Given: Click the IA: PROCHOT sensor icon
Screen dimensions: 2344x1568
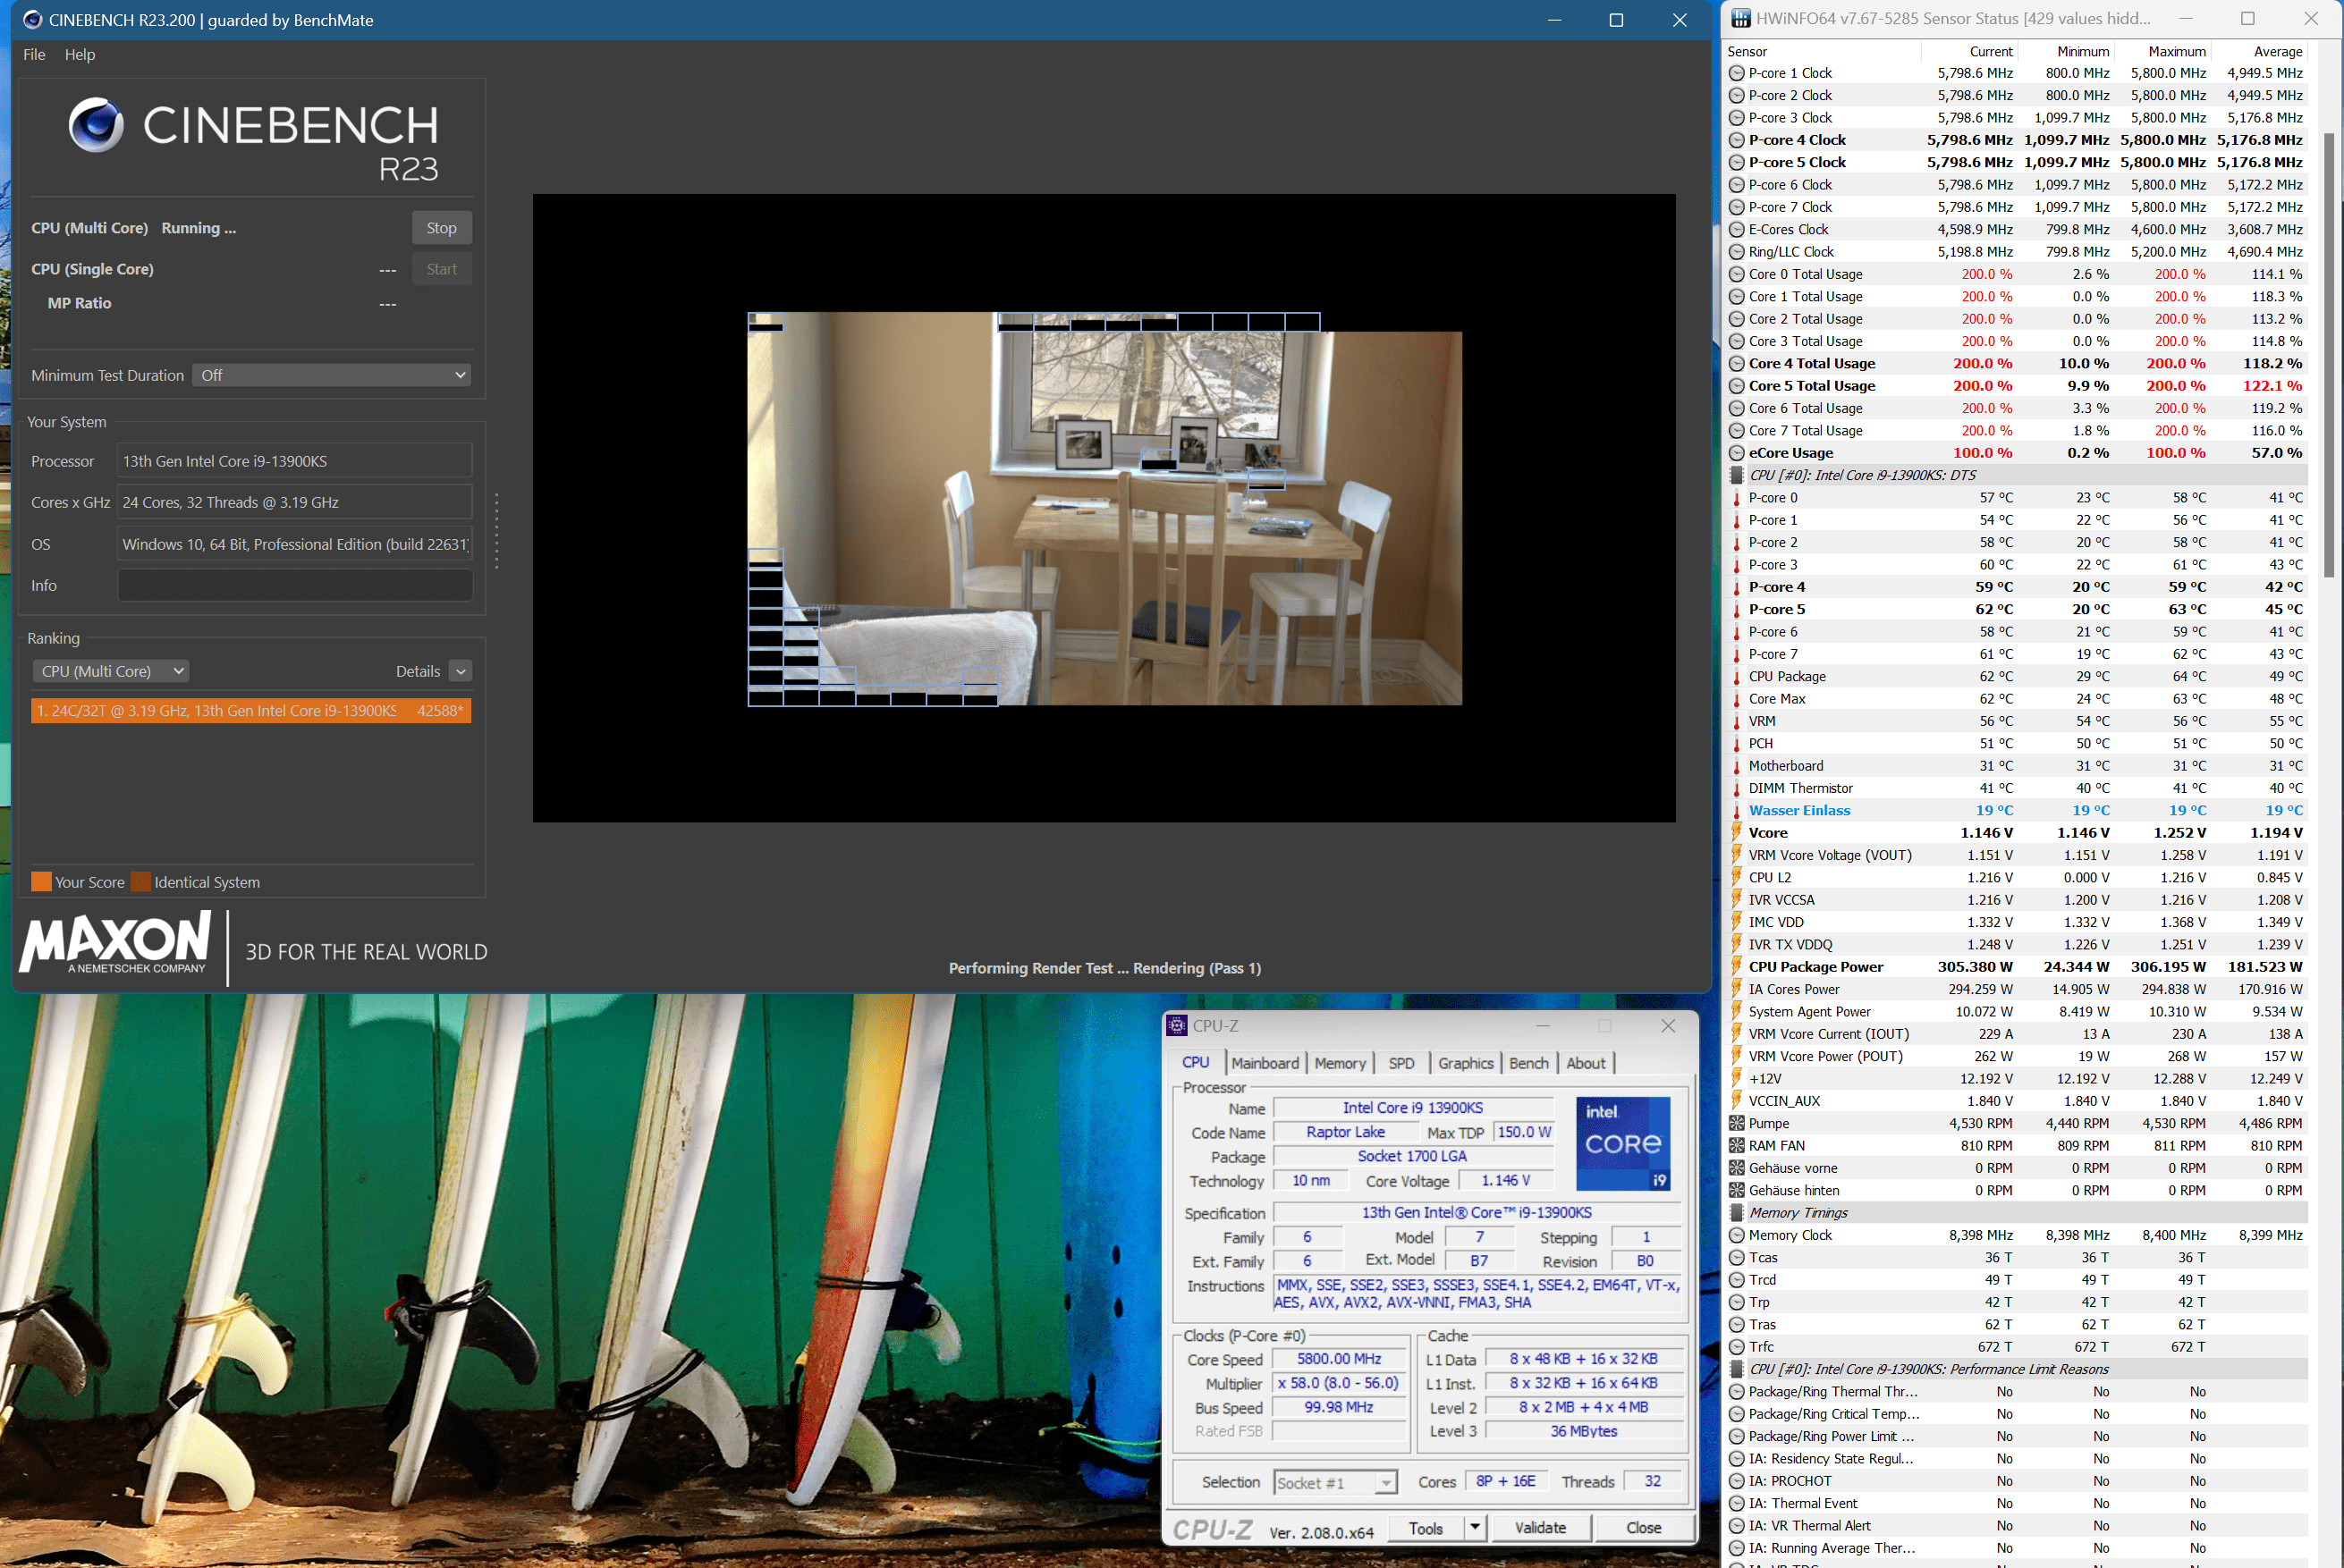Looking at the screenshot, I should point(1737,1481).
